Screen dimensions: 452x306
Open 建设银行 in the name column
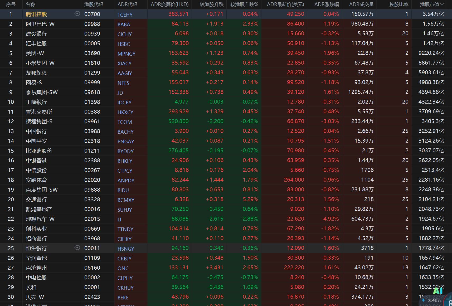[36, 34]
